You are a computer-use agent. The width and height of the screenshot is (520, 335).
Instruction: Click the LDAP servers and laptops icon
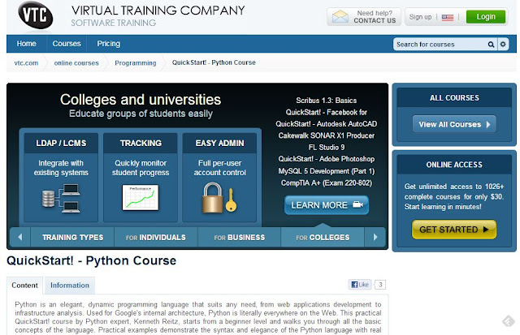[61, 199]
